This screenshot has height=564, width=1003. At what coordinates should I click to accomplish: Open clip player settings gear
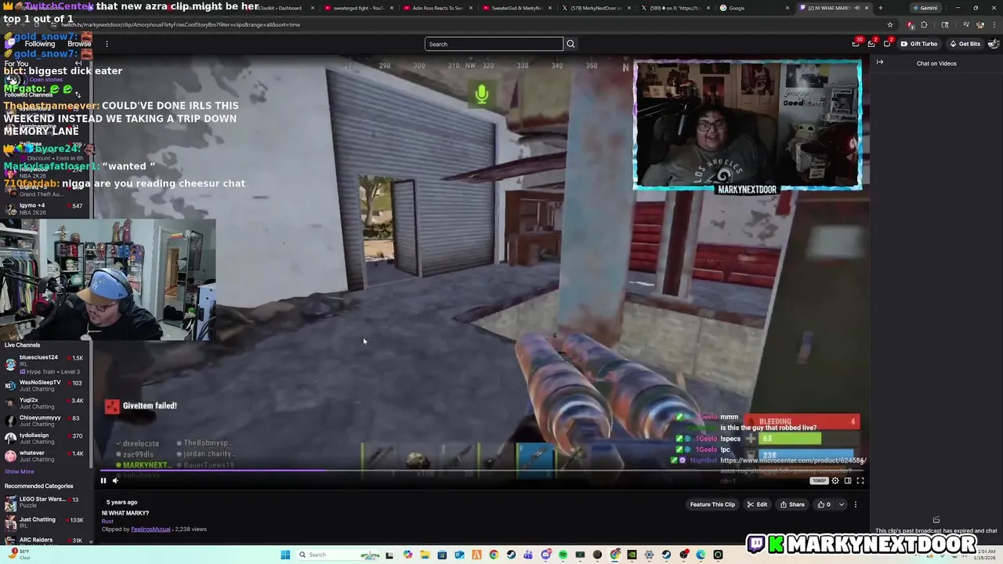tap(835, 481)
